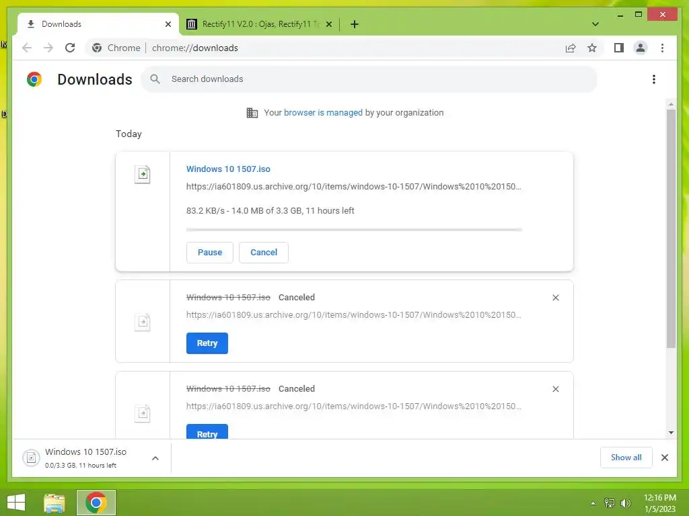The width and height of the screenshot is (689, 516).
Task: Show hidden tray icons arrow
Action: (593, 503)
